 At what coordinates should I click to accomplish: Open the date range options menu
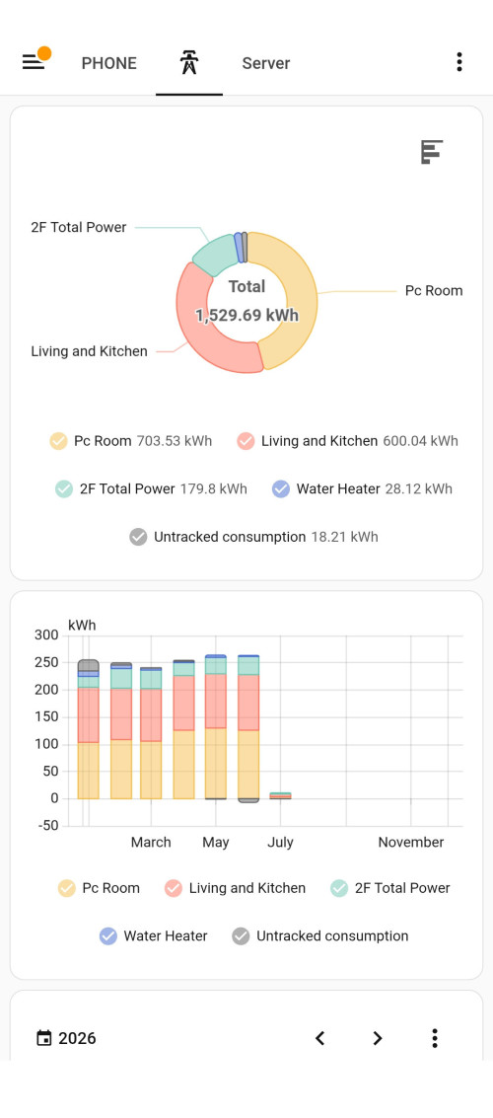pos(435,1038)
